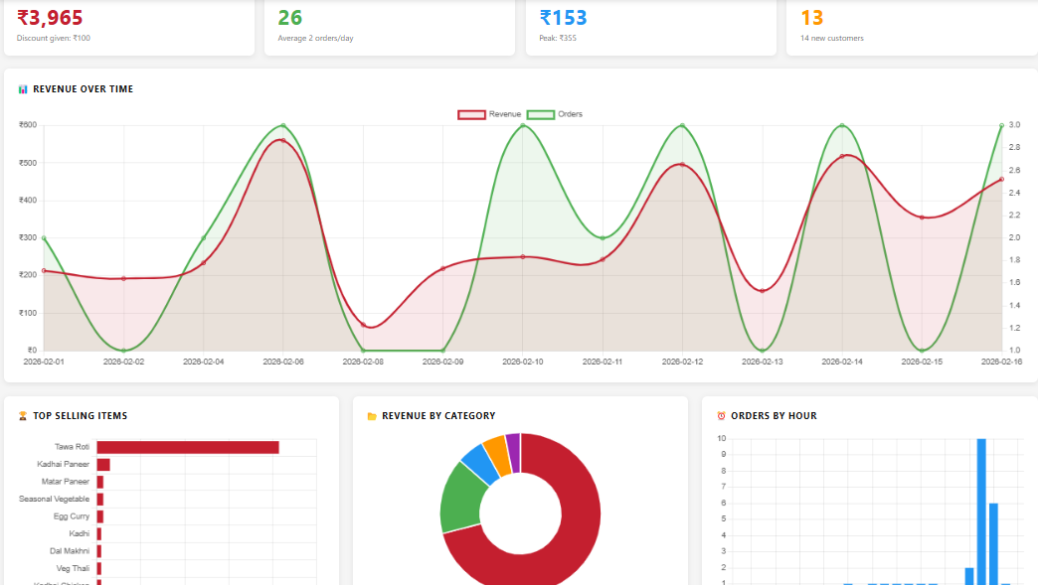Image resolution: width=1038 pixels, height=585 pixels.
Task: Select the Tawa Roti bar in Top Selling Items
Action: 187,447
